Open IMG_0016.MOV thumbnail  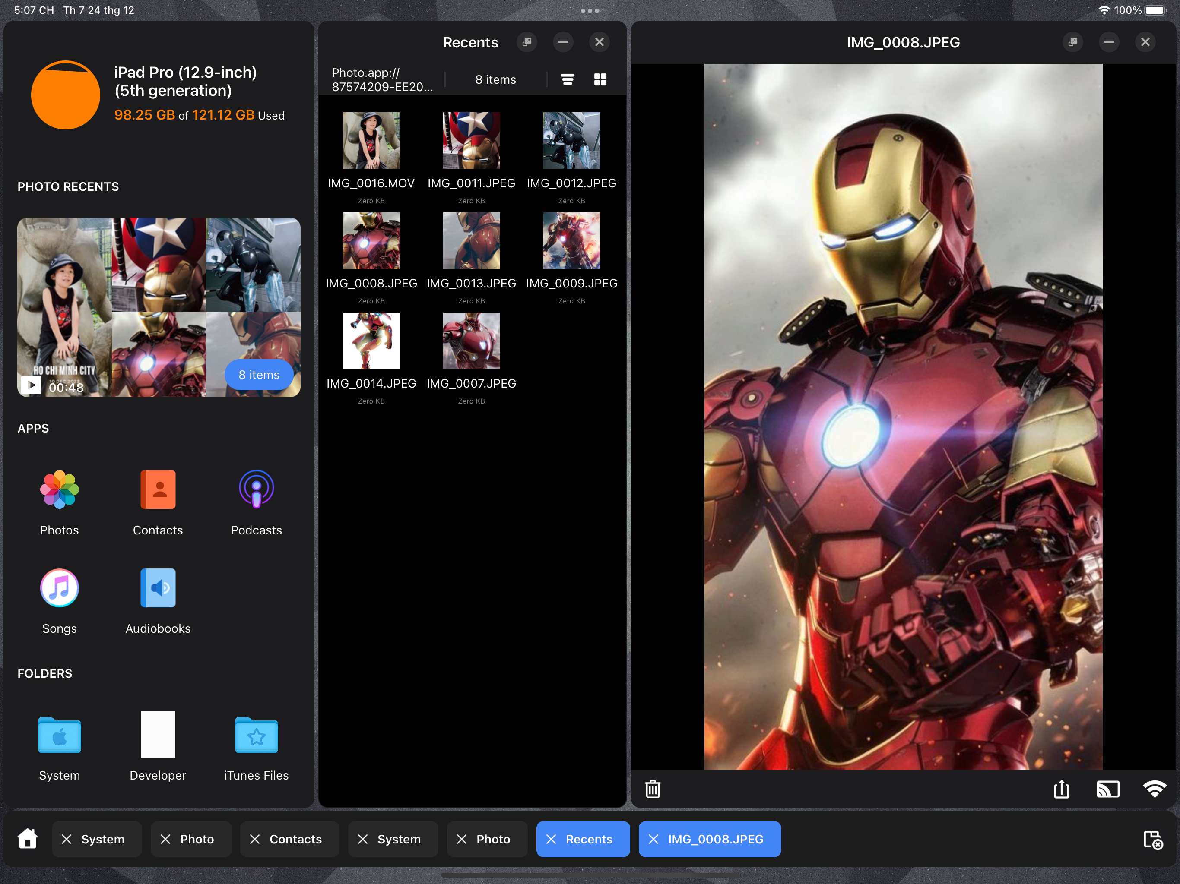click(x=371, y=140)
